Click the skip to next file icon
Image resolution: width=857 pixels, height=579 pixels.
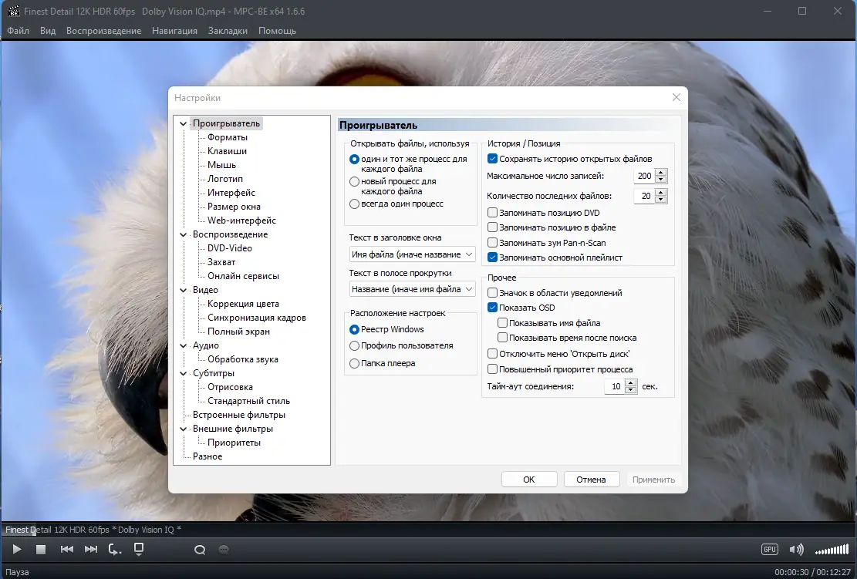(x=91, y=550)
